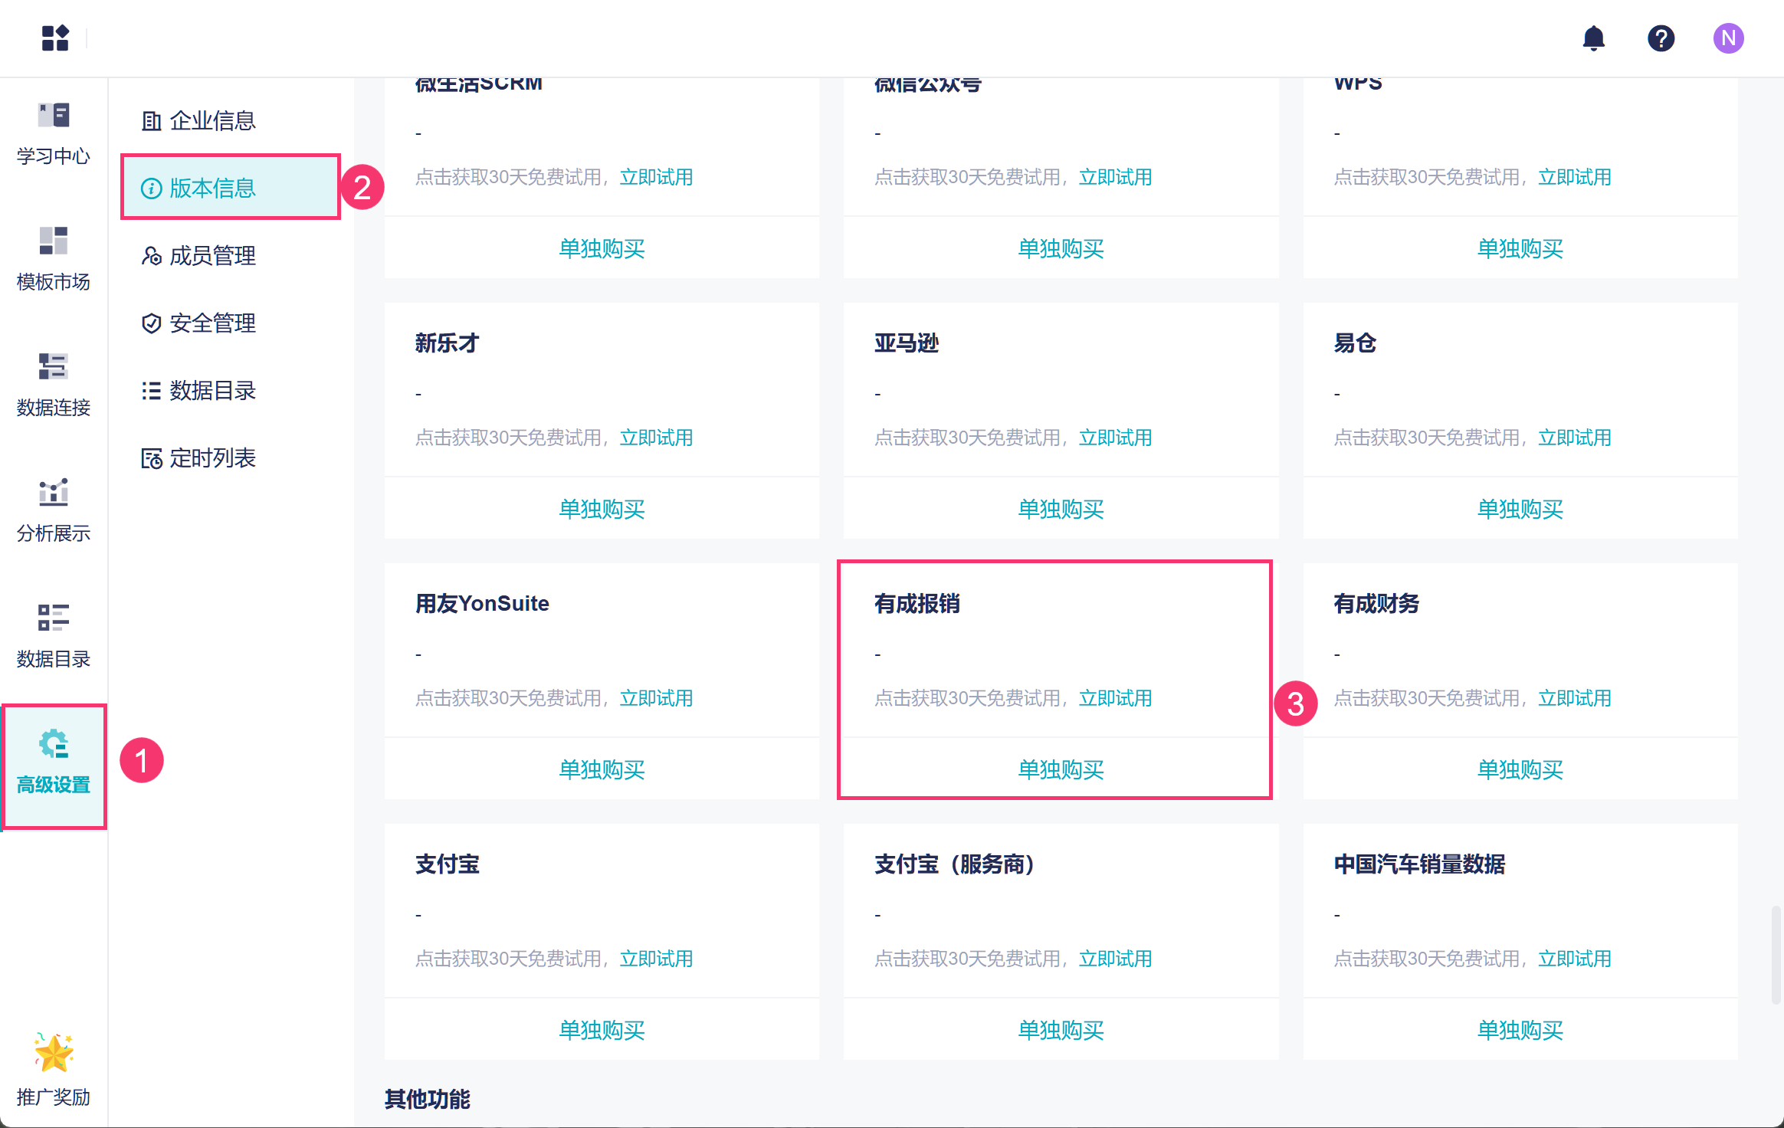Screen dimensions: 1784x1128
Task: Click the vertical scrollbar on right edge
Action: (1775, 954)
